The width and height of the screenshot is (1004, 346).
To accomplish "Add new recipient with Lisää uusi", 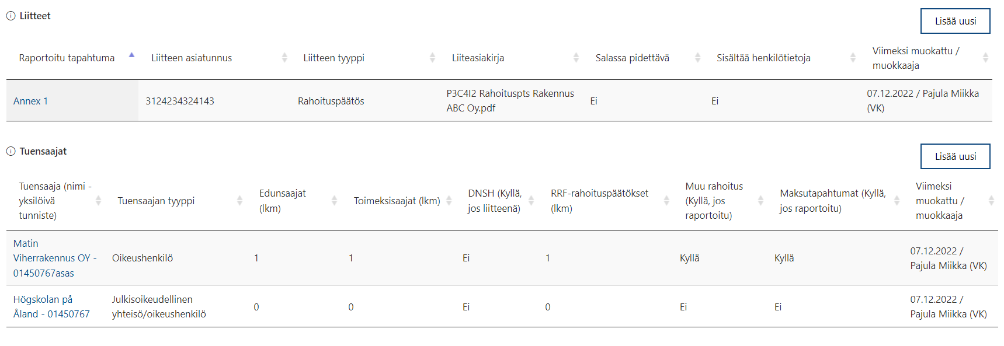I will click(956, 156).
